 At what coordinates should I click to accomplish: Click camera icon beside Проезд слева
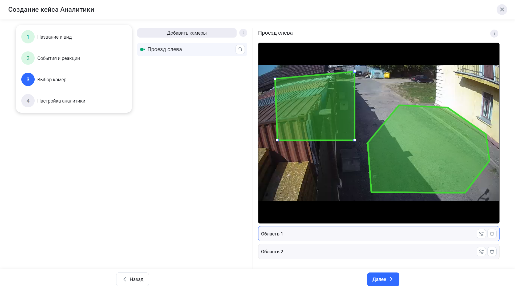[x=142, y=50]
